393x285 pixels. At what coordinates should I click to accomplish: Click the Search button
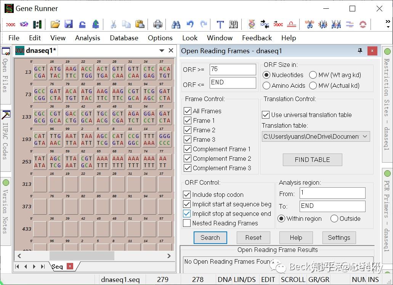point(210,237)
